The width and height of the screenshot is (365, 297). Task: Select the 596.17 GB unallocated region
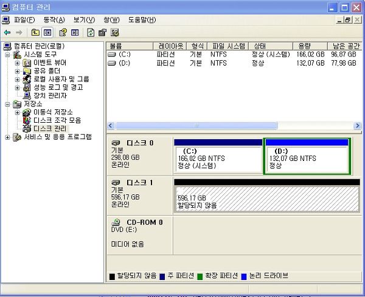(267, 195)
